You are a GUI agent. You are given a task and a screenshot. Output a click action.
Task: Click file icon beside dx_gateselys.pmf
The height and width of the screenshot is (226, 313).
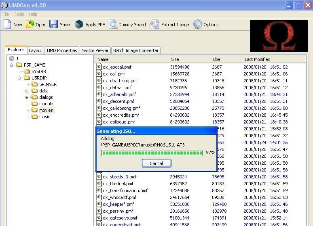(99, 218)
